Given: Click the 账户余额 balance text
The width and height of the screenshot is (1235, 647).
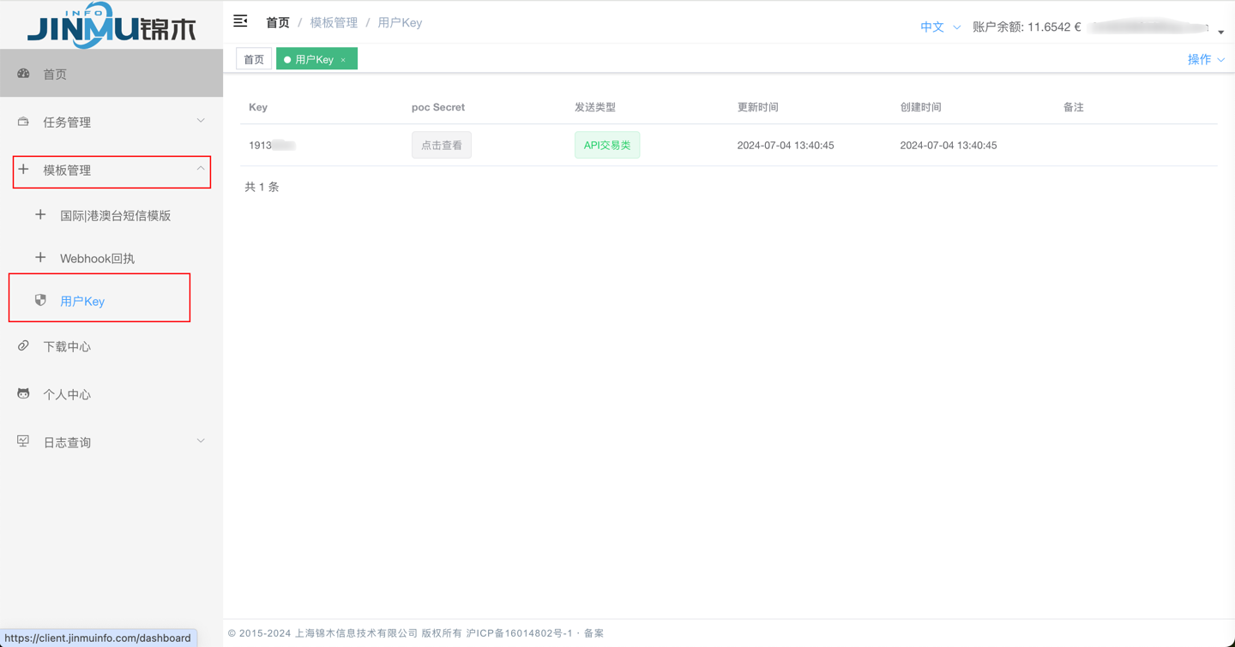Looking at the screenshot, I should point(1027,27).
